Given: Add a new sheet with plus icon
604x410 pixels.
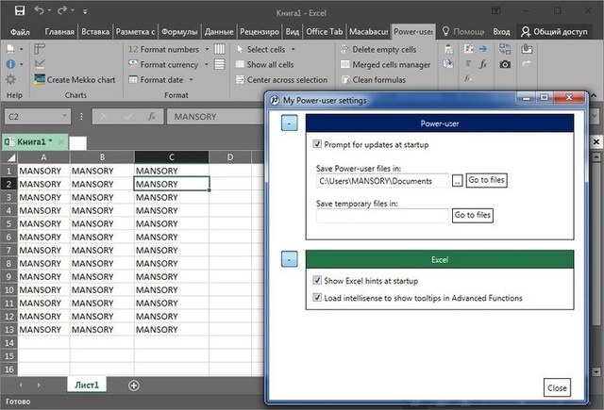Looking at the screenshot, I should point(133,385).
